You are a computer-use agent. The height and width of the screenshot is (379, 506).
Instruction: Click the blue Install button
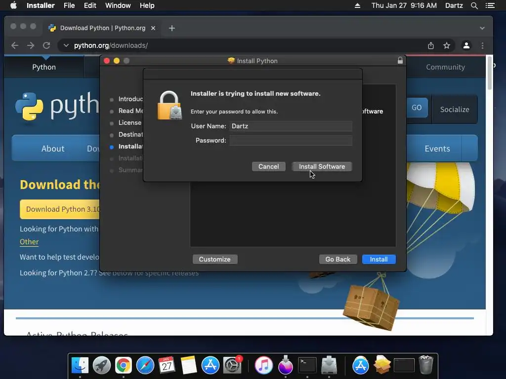[379, 259]
